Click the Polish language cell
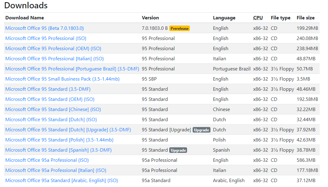This screenshot has height=187, width=328. click(x=219, y=140)
